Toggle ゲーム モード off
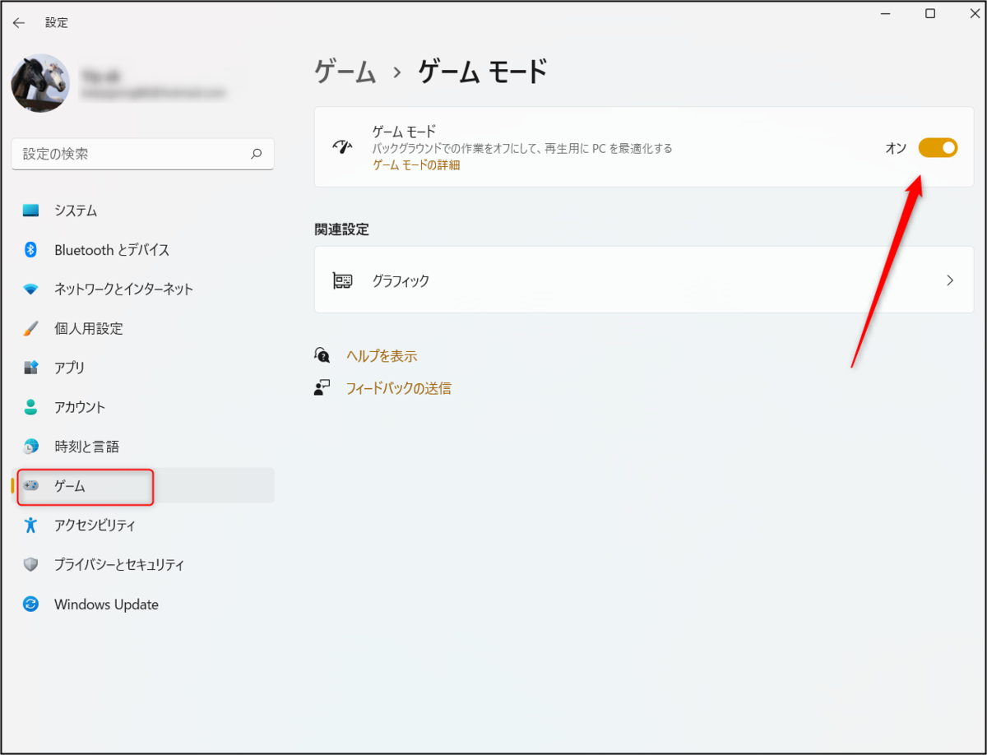 click(938, 147)
